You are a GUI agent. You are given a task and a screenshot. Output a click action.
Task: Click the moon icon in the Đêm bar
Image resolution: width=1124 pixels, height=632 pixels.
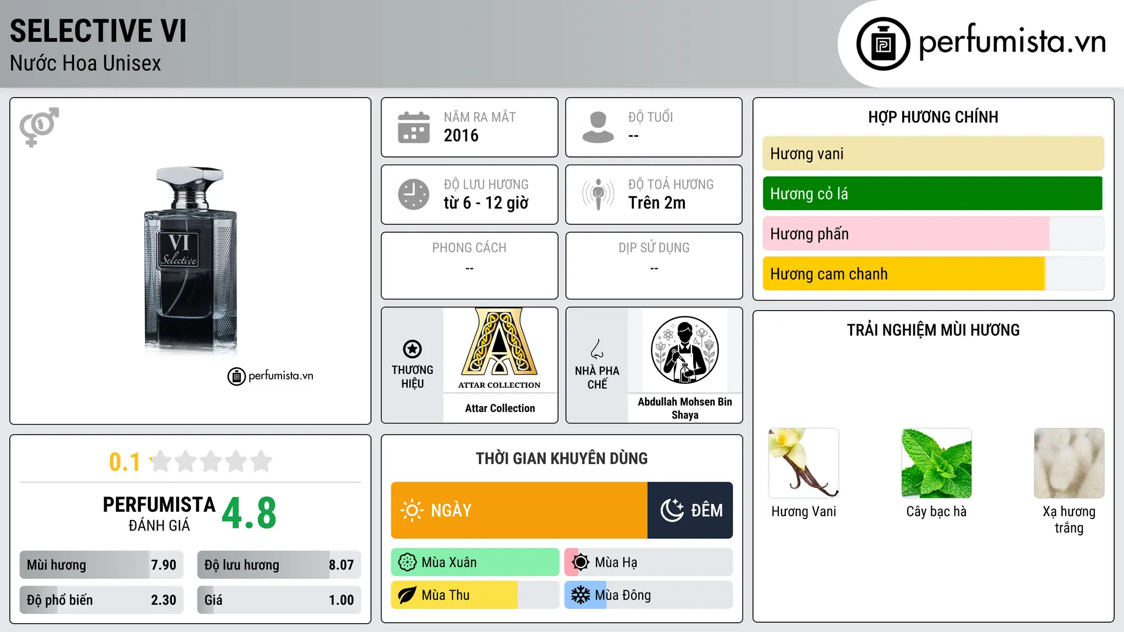[x=672, y=510]
